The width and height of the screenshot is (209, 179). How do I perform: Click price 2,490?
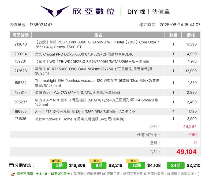point(192,102)
